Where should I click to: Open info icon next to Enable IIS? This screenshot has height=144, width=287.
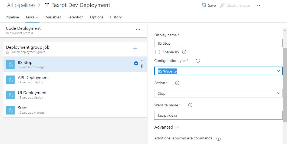tap(184, 52)
